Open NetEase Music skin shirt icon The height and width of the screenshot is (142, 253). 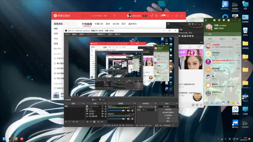[x=152, y=16]
